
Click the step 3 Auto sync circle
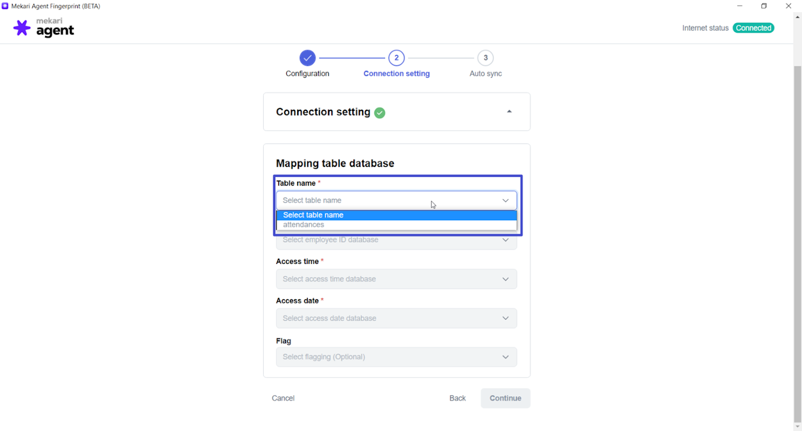point(485,58)
